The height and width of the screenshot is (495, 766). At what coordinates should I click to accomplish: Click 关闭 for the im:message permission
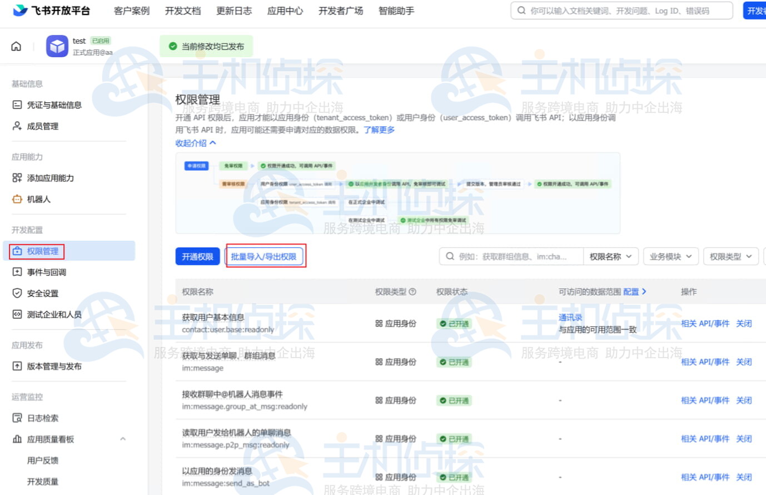(x=744, y=362)
